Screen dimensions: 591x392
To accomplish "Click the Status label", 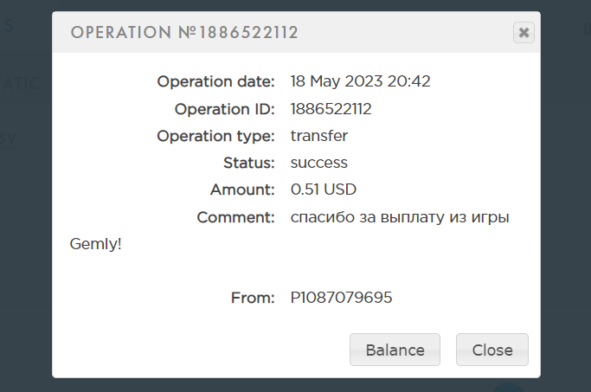I will (x=249, y=163).
